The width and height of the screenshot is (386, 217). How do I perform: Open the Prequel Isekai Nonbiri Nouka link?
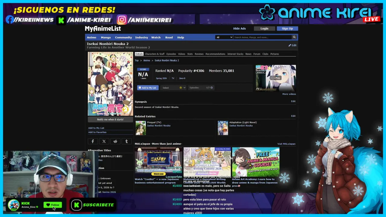point(159,126)
